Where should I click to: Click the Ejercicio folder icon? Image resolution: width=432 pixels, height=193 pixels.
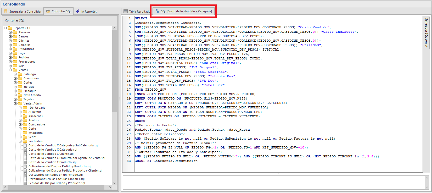[x=20, y=87]
